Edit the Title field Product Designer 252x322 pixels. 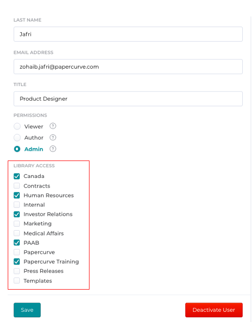tap(128, 99)
